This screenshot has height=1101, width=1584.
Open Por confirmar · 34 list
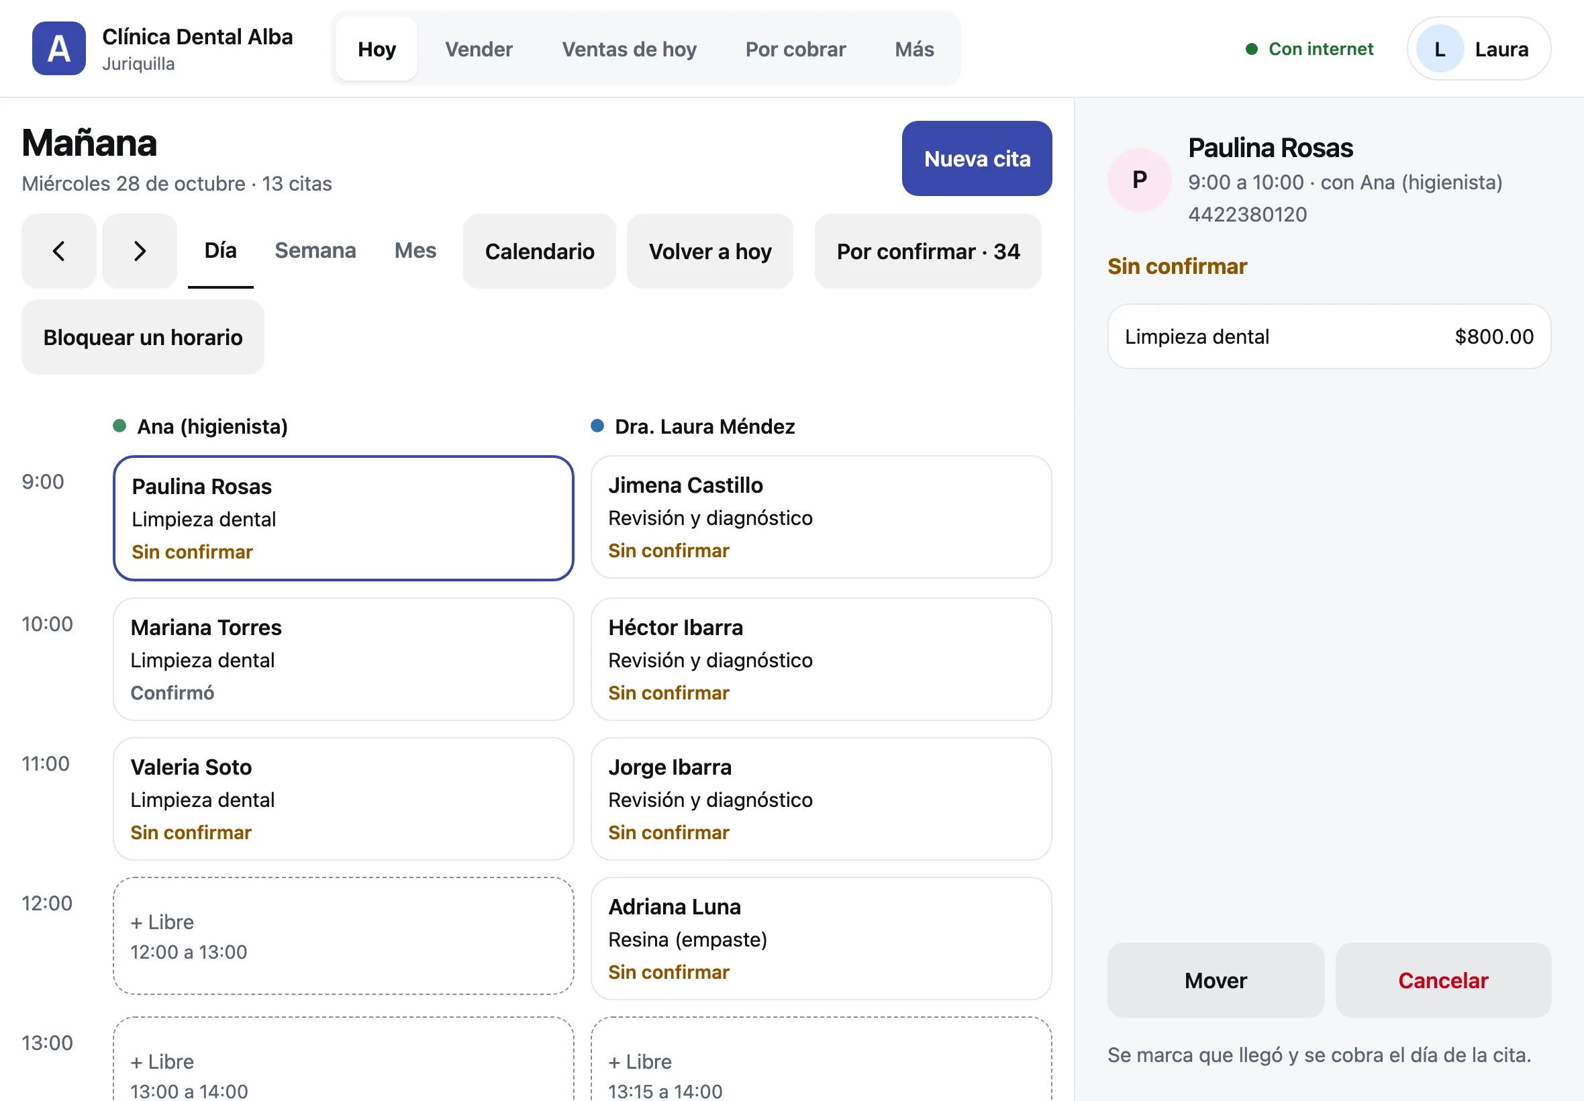pyautogui.click(x=928, y=251)
